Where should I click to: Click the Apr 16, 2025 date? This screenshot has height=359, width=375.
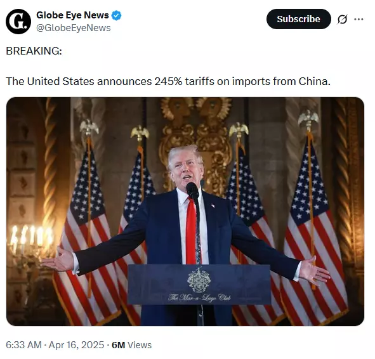pos(76,345)
